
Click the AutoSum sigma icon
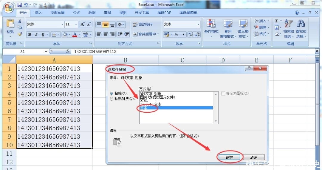[277, 21]
